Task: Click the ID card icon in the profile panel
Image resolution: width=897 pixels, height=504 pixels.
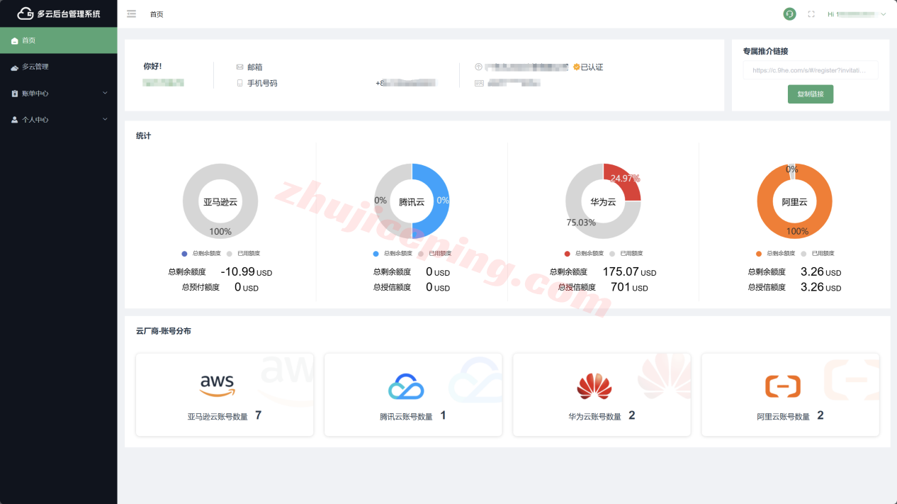Action: tap(479, 83)
